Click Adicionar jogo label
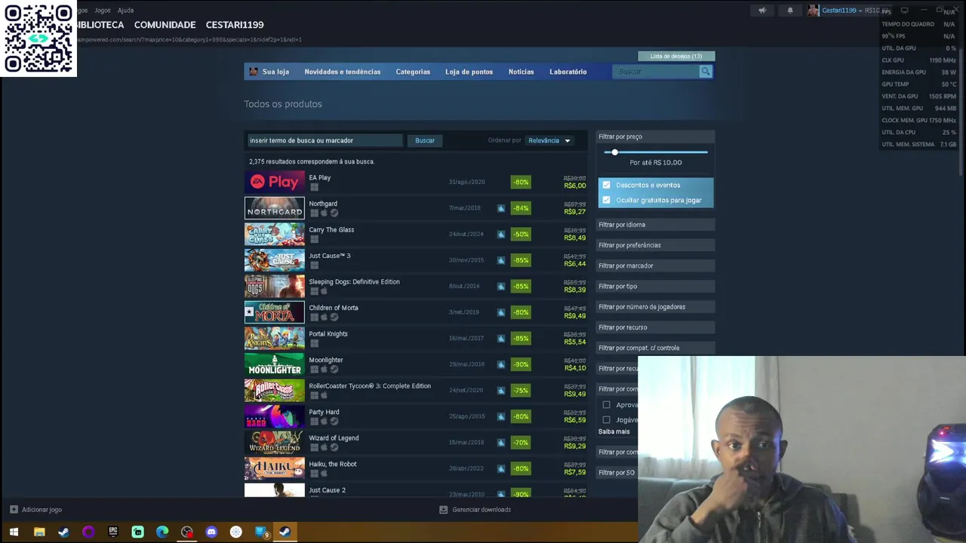This screenshot has height=543, width=966. click(x=42, y=510)
